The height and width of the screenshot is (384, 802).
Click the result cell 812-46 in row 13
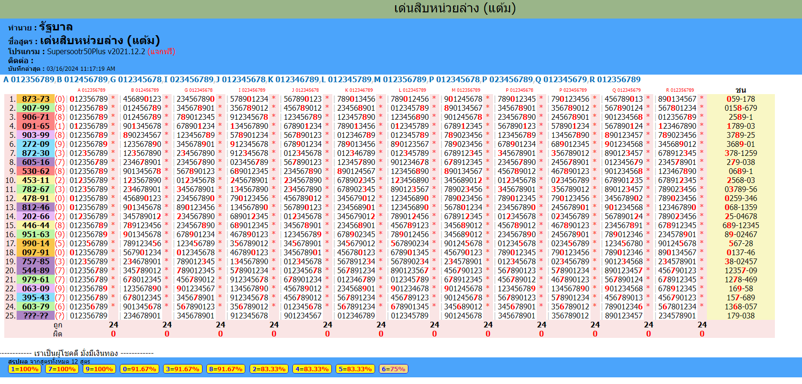[x=36, y=207]
